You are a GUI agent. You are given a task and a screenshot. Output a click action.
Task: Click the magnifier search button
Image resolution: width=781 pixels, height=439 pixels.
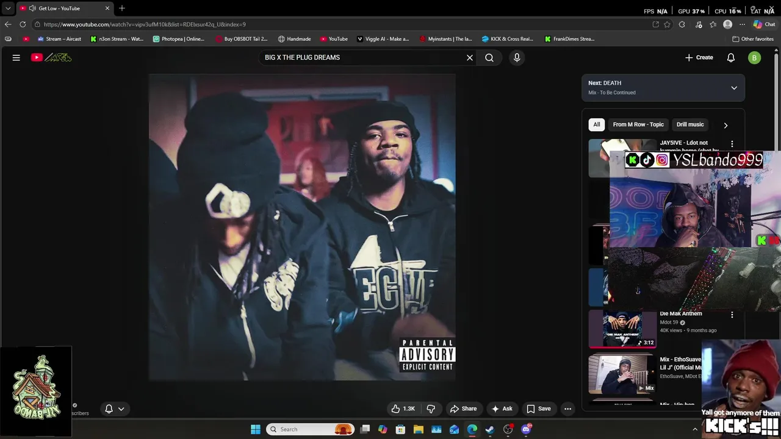coord(489,57)
